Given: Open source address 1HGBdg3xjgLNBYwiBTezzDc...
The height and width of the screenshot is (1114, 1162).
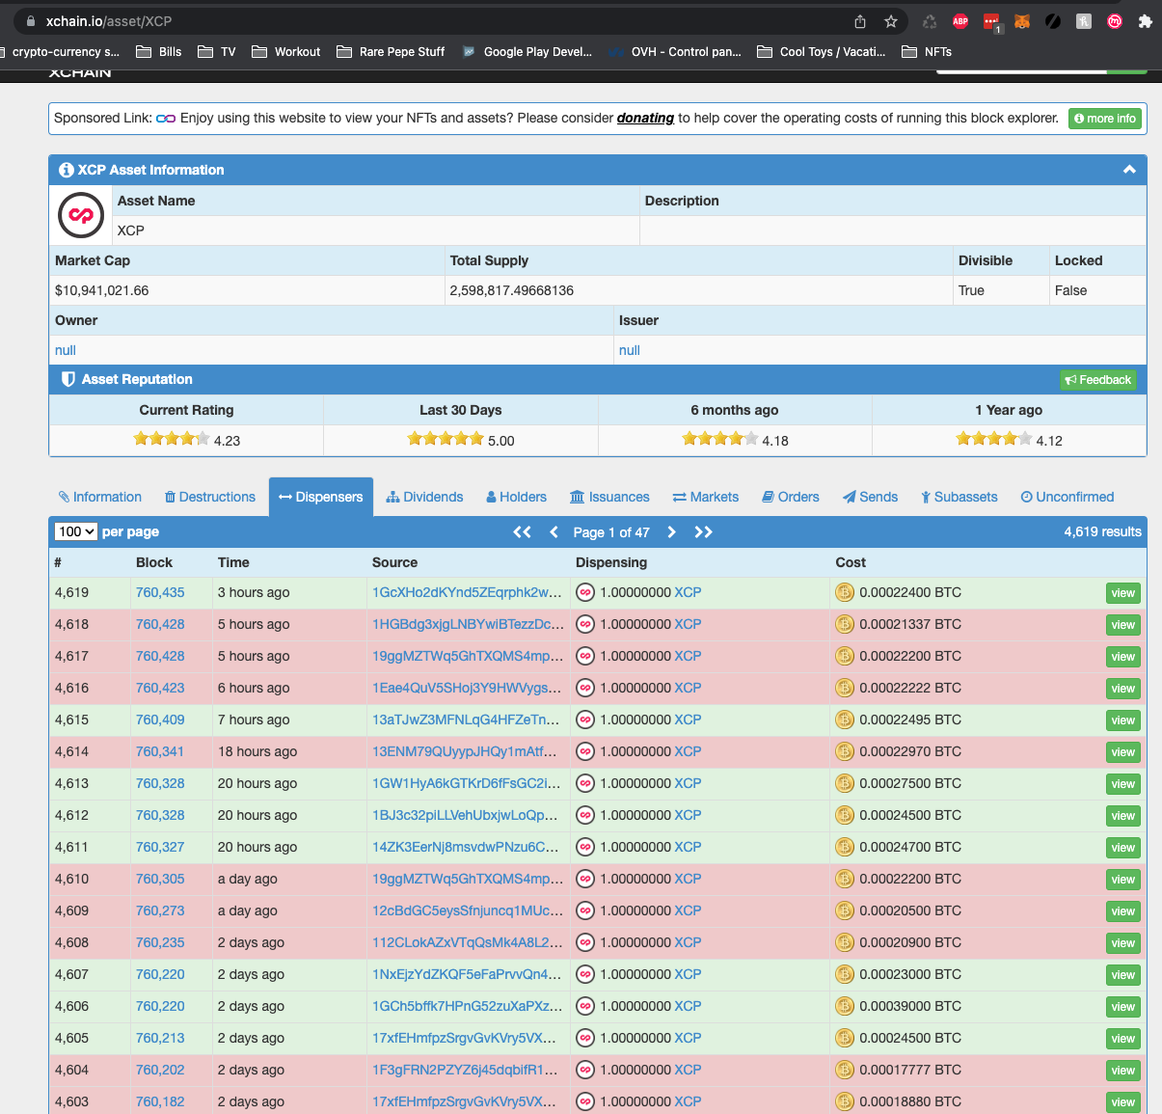Looking at the screenshot, I should tap(468, 624).
